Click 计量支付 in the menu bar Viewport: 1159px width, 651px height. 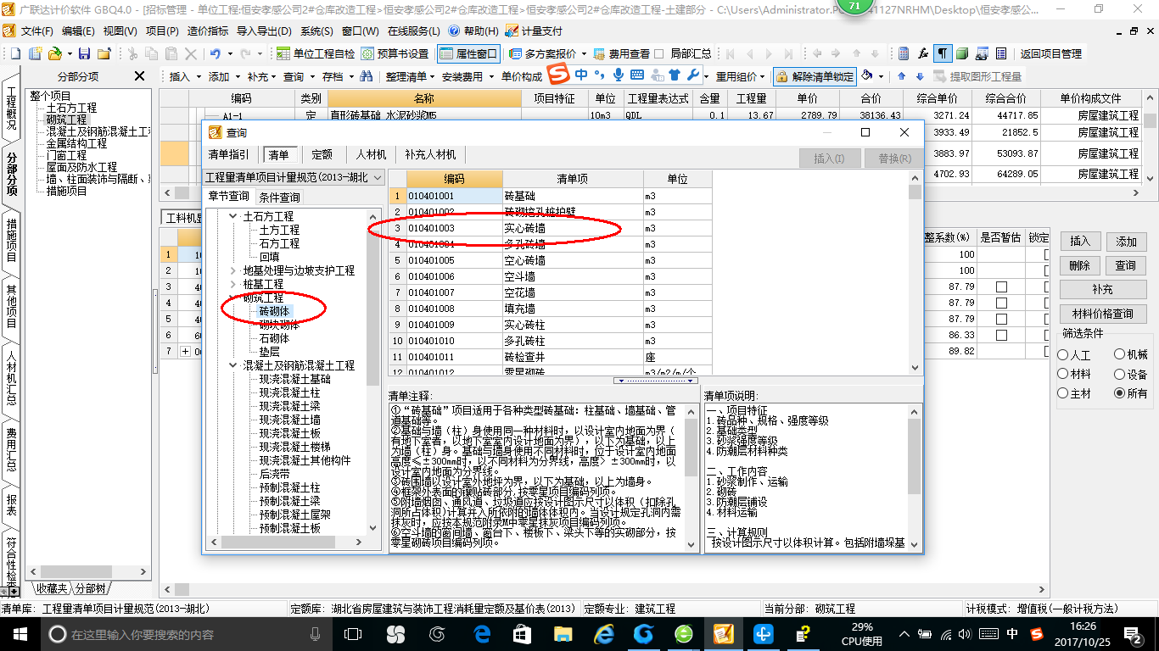pyautogui.click(x=534, y=31)
